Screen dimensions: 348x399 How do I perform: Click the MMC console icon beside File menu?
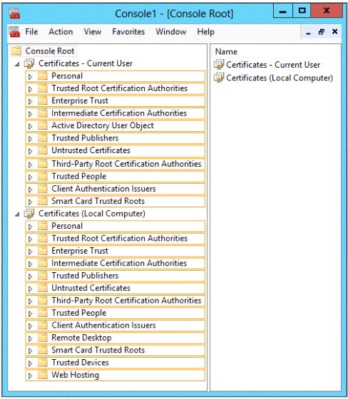tap(14, 32)
